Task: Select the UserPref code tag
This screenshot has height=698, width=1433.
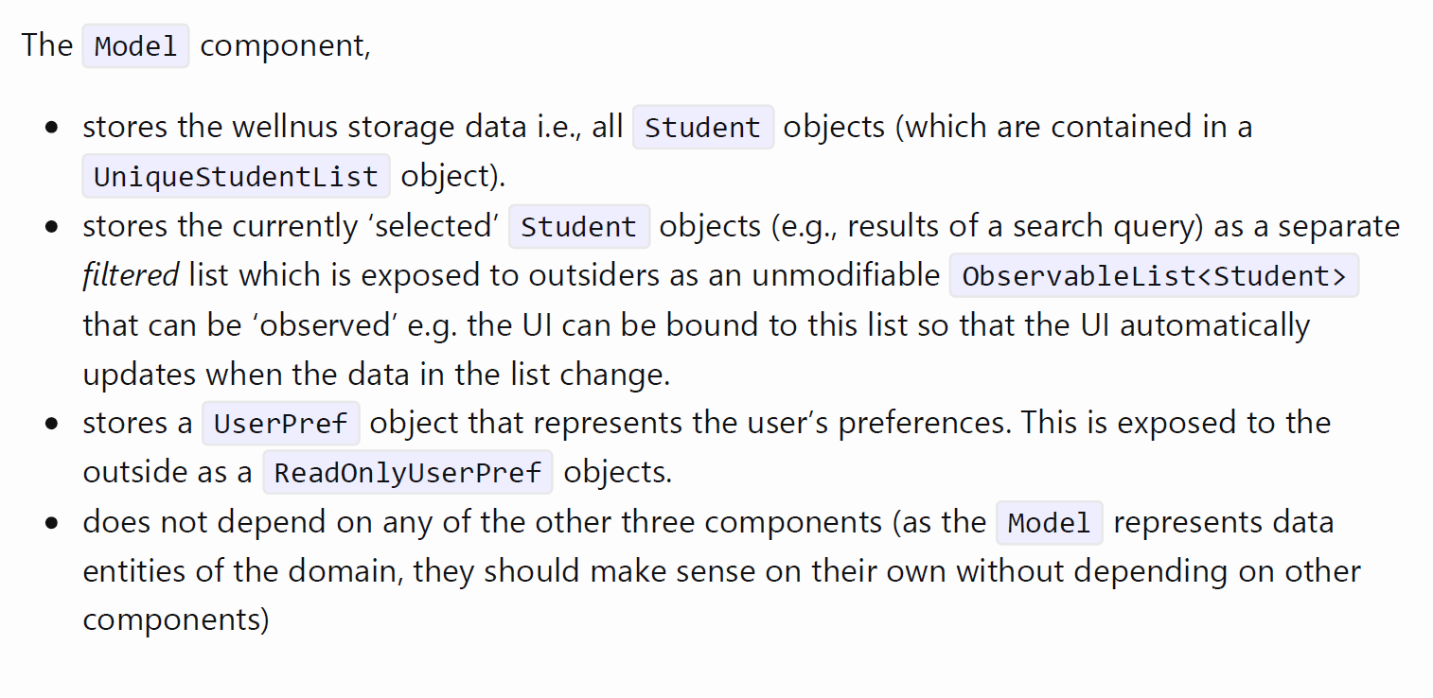Action: tap(281, 424)
